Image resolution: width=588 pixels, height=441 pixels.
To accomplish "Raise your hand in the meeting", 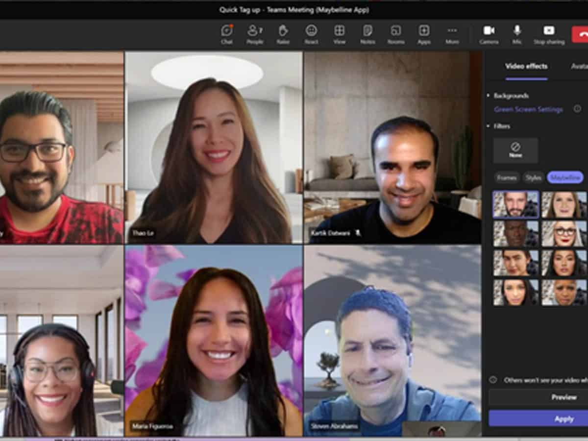I will (283, 33).
